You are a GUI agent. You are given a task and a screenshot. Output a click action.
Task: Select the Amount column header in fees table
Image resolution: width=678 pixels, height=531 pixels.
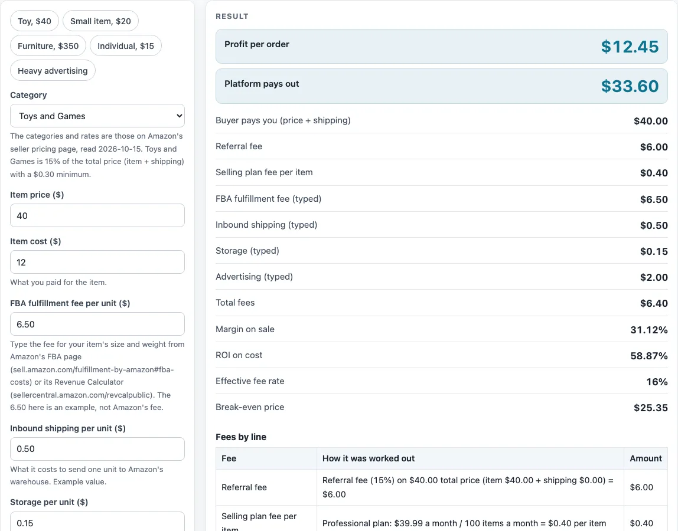click(646, 458)
